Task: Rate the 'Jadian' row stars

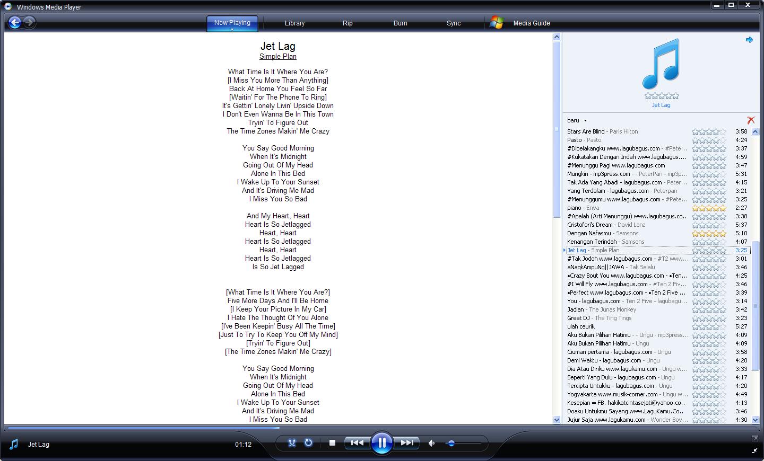Action: click(709, 310)
